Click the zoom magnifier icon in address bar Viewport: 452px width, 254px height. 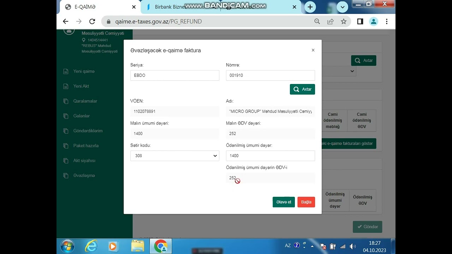point(317,22)
